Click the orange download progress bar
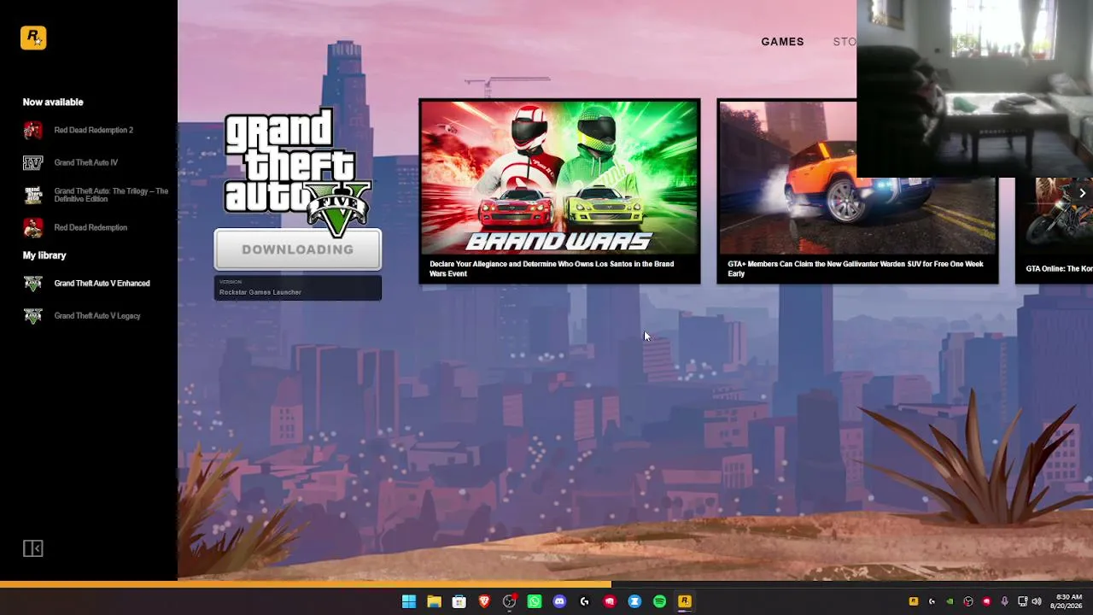 click(x=306, y=585)
